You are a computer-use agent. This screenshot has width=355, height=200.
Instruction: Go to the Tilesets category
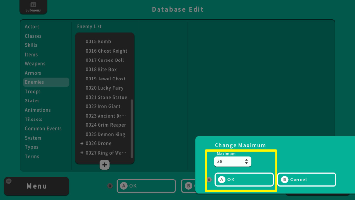(x=34, y=120)
